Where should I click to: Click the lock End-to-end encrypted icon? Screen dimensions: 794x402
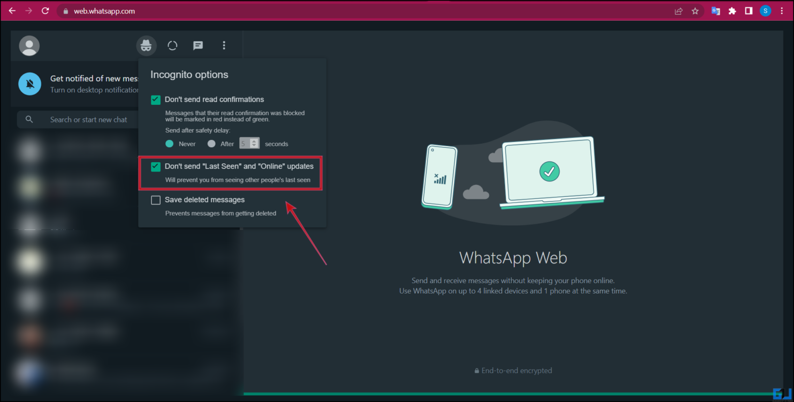[x=476, y=370]
